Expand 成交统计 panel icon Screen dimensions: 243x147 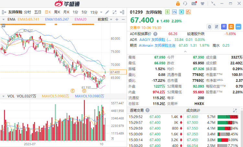(x=235, y=110)
